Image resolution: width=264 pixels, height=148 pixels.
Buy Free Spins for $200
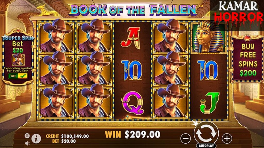pyautogui.click(x=248, y=59)
